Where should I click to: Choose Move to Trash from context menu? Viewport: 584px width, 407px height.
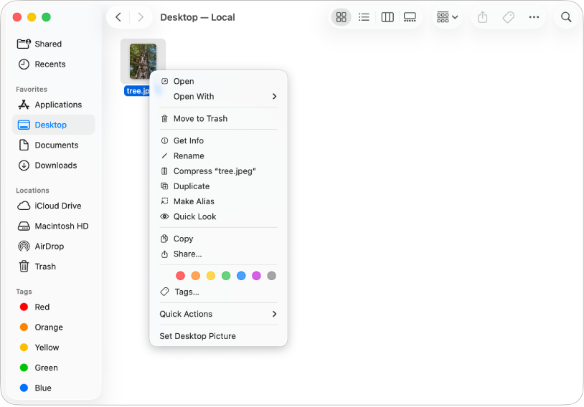[x=200, y=119]
